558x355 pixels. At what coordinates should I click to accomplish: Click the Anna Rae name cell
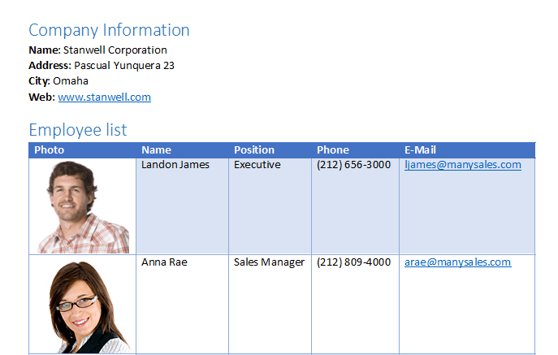click(x=164, y=262)
